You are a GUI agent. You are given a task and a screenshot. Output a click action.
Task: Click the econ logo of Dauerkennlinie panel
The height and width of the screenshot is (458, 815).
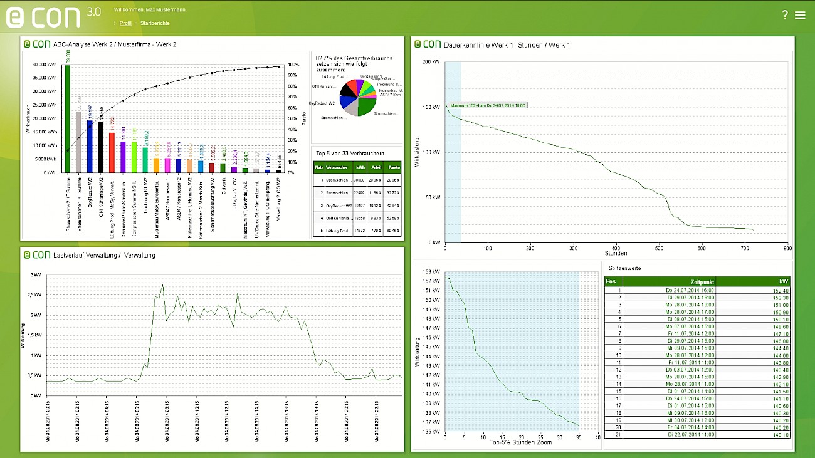[427, 44]
